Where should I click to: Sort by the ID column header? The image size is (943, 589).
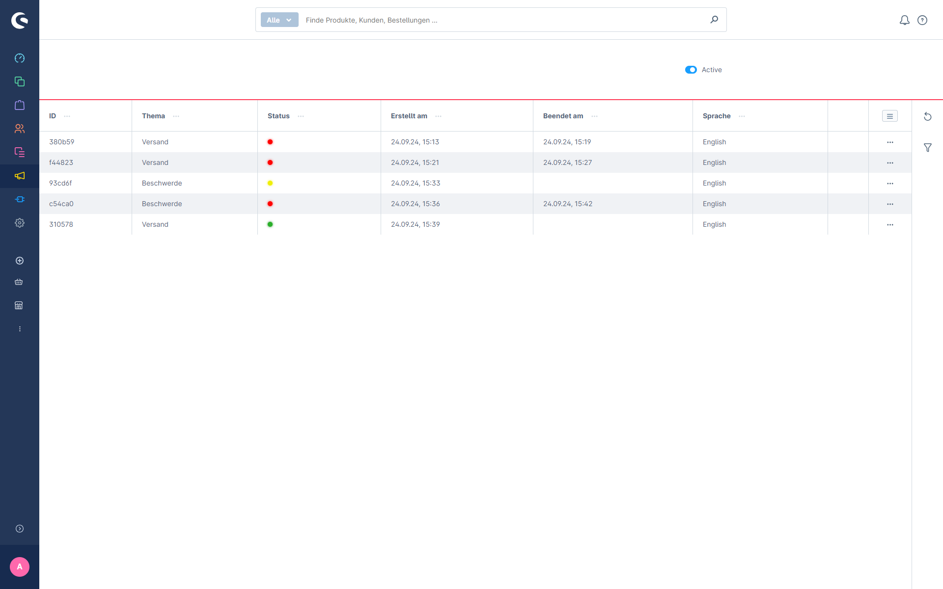[x=53, y=116]
